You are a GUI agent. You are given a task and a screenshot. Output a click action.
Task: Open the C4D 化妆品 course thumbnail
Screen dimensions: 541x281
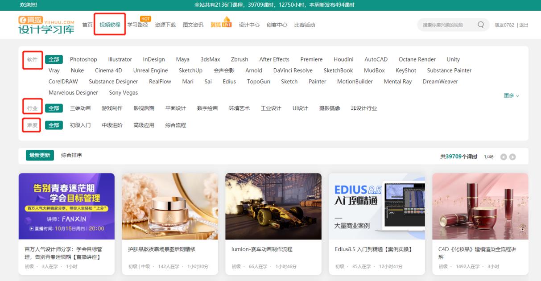(480, 207)
